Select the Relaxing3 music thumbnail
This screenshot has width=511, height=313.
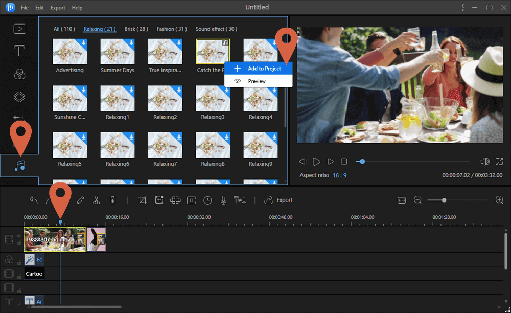click(213, 98)
